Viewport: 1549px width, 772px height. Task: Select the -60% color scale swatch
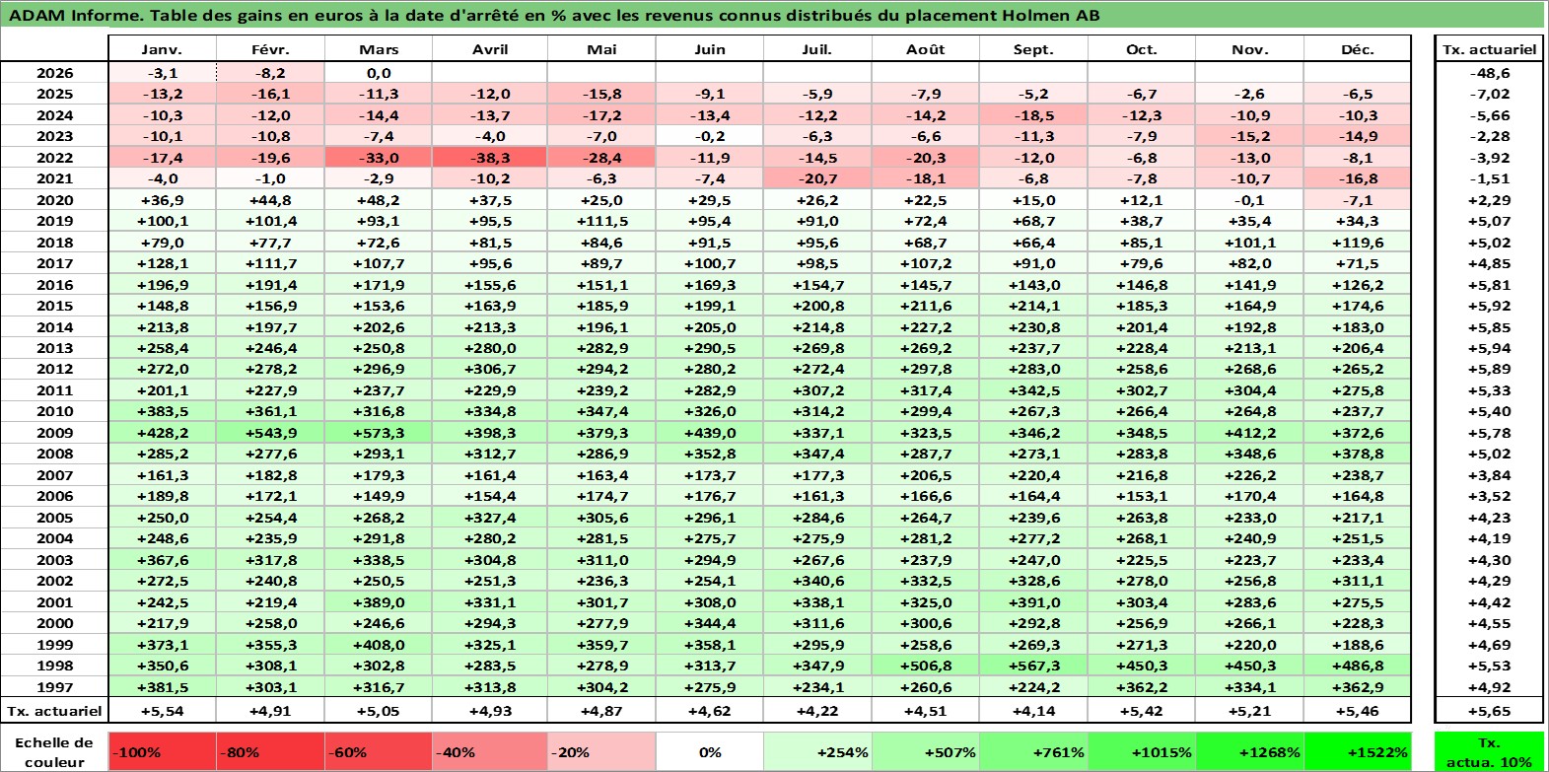(x=379, y=751)
